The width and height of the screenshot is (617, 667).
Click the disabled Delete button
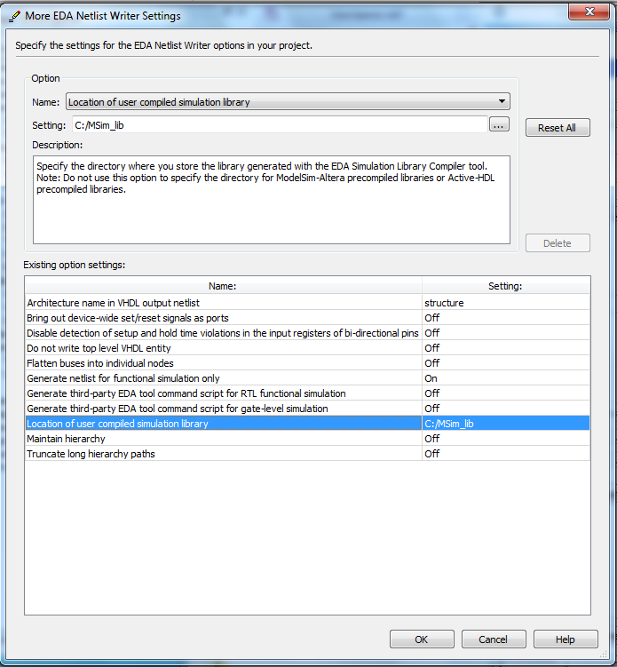558,243
